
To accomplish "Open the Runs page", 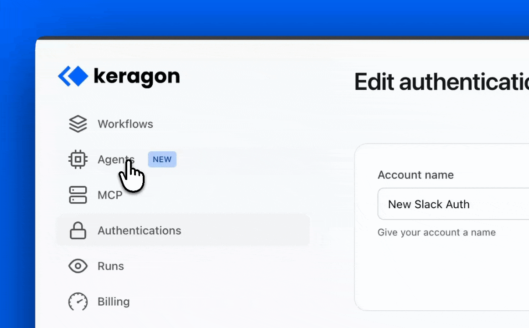I will [111, 266].
